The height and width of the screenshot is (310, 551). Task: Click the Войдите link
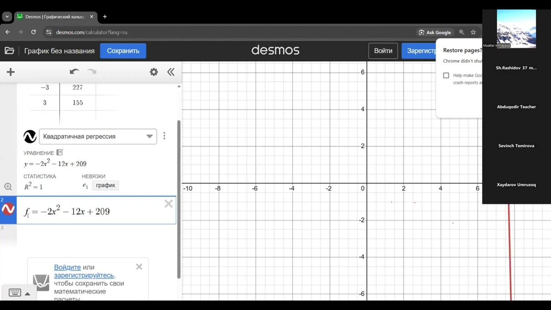(x=67, y=267)
